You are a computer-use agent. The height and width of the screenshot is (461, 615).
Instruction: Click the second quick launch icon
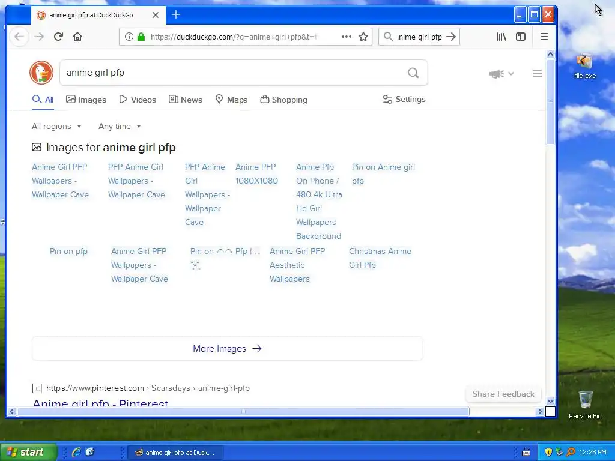click(x=90, y=452)
